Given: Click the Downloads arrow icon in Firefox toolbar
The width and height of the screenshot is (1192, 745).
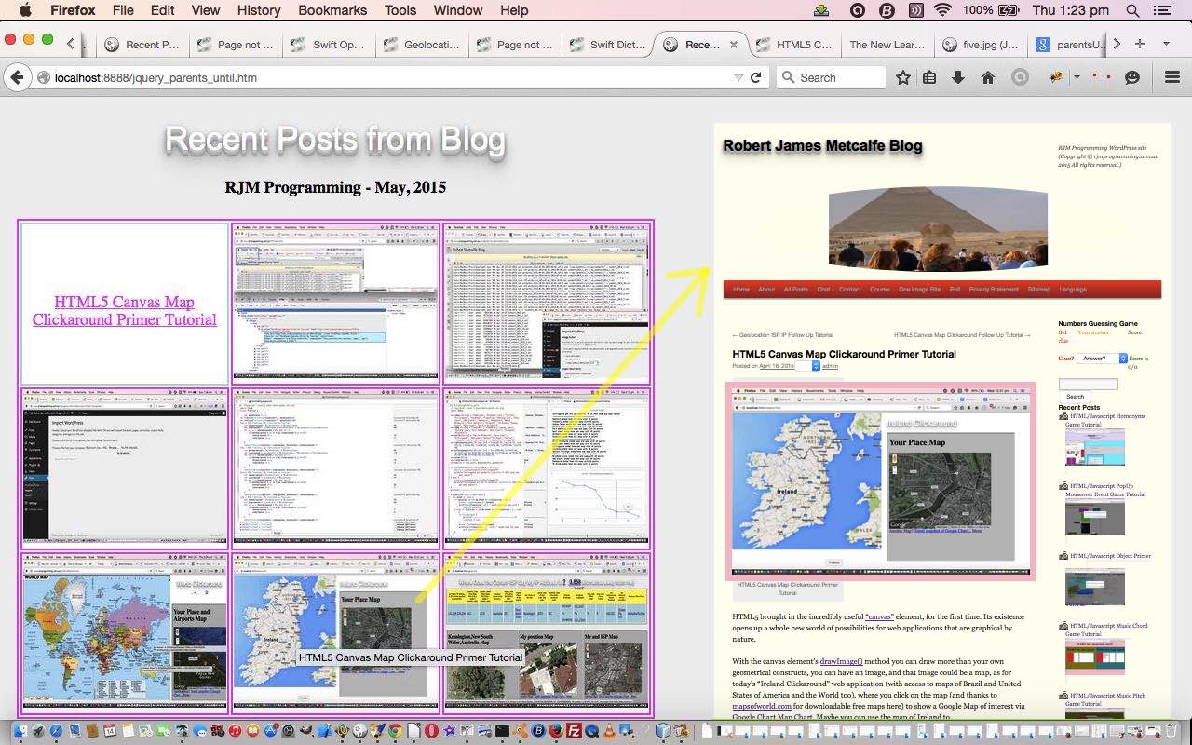Looking at the screenshot, I should [x=958, y=77].
